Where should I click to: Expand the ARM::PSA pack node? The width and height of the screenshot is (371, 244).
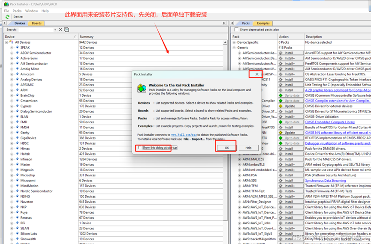coord(239,175)
